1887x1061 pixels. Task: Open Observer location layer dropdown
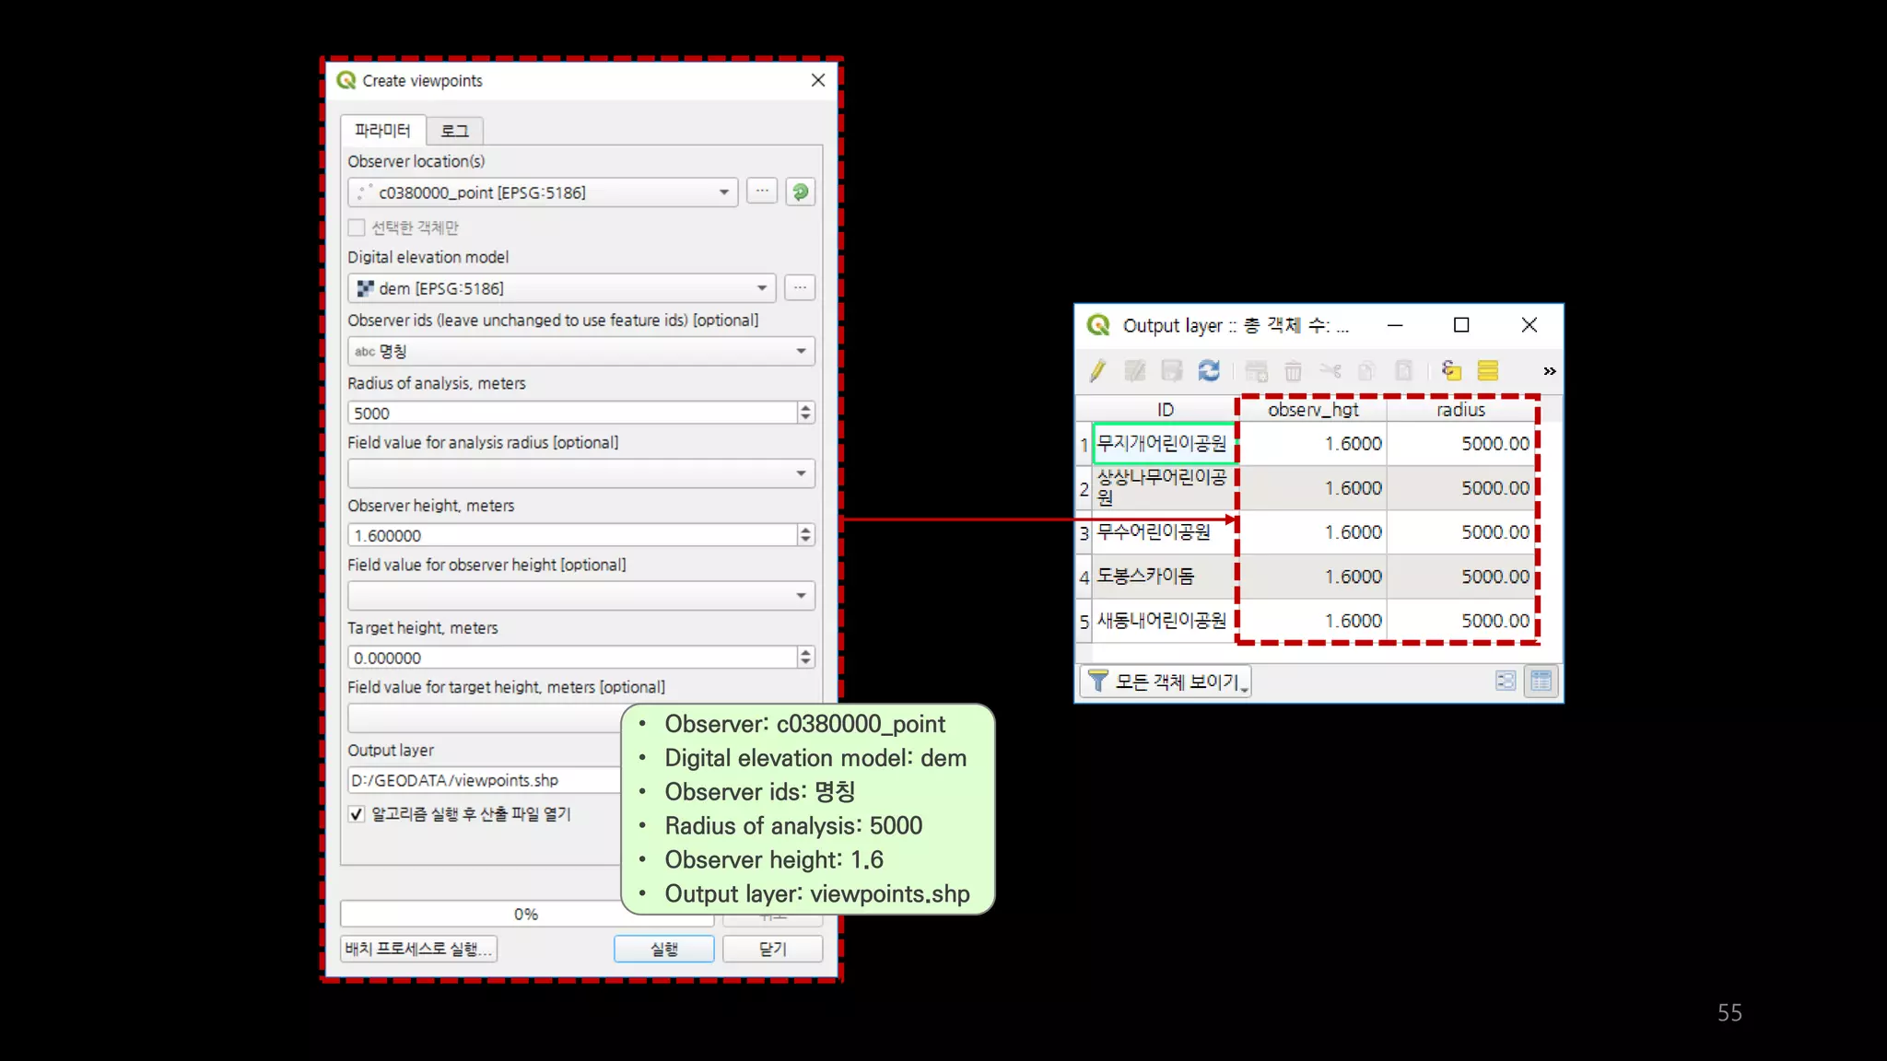pyautogui.click(x=724, y=192)
